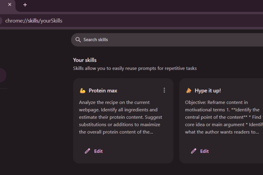The image size is (263, 175).
Task: Close the current browser tab
Action: click(x=10, y=4)
